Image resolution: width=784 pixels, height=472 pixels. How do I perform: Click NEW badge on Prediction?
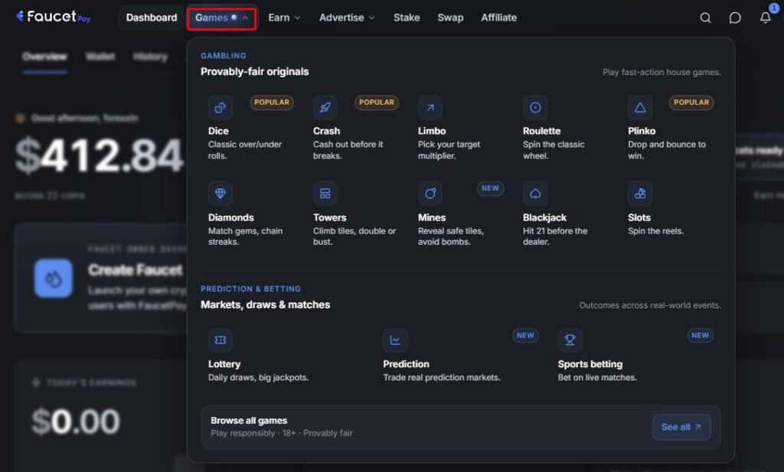click(525, 335)
